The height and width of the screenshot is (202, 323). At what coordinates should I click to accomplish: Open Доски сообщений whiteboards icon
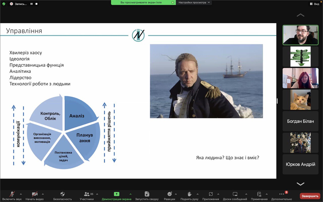click(x=235, y=194)
